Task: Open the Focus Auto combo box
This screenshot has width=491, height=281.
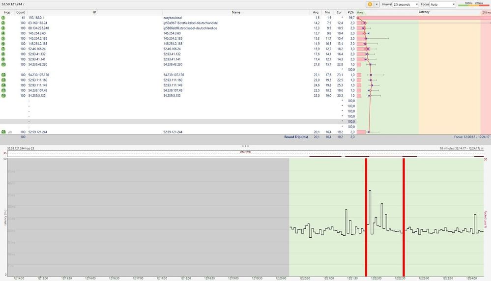Action: [x=442, y=4]
